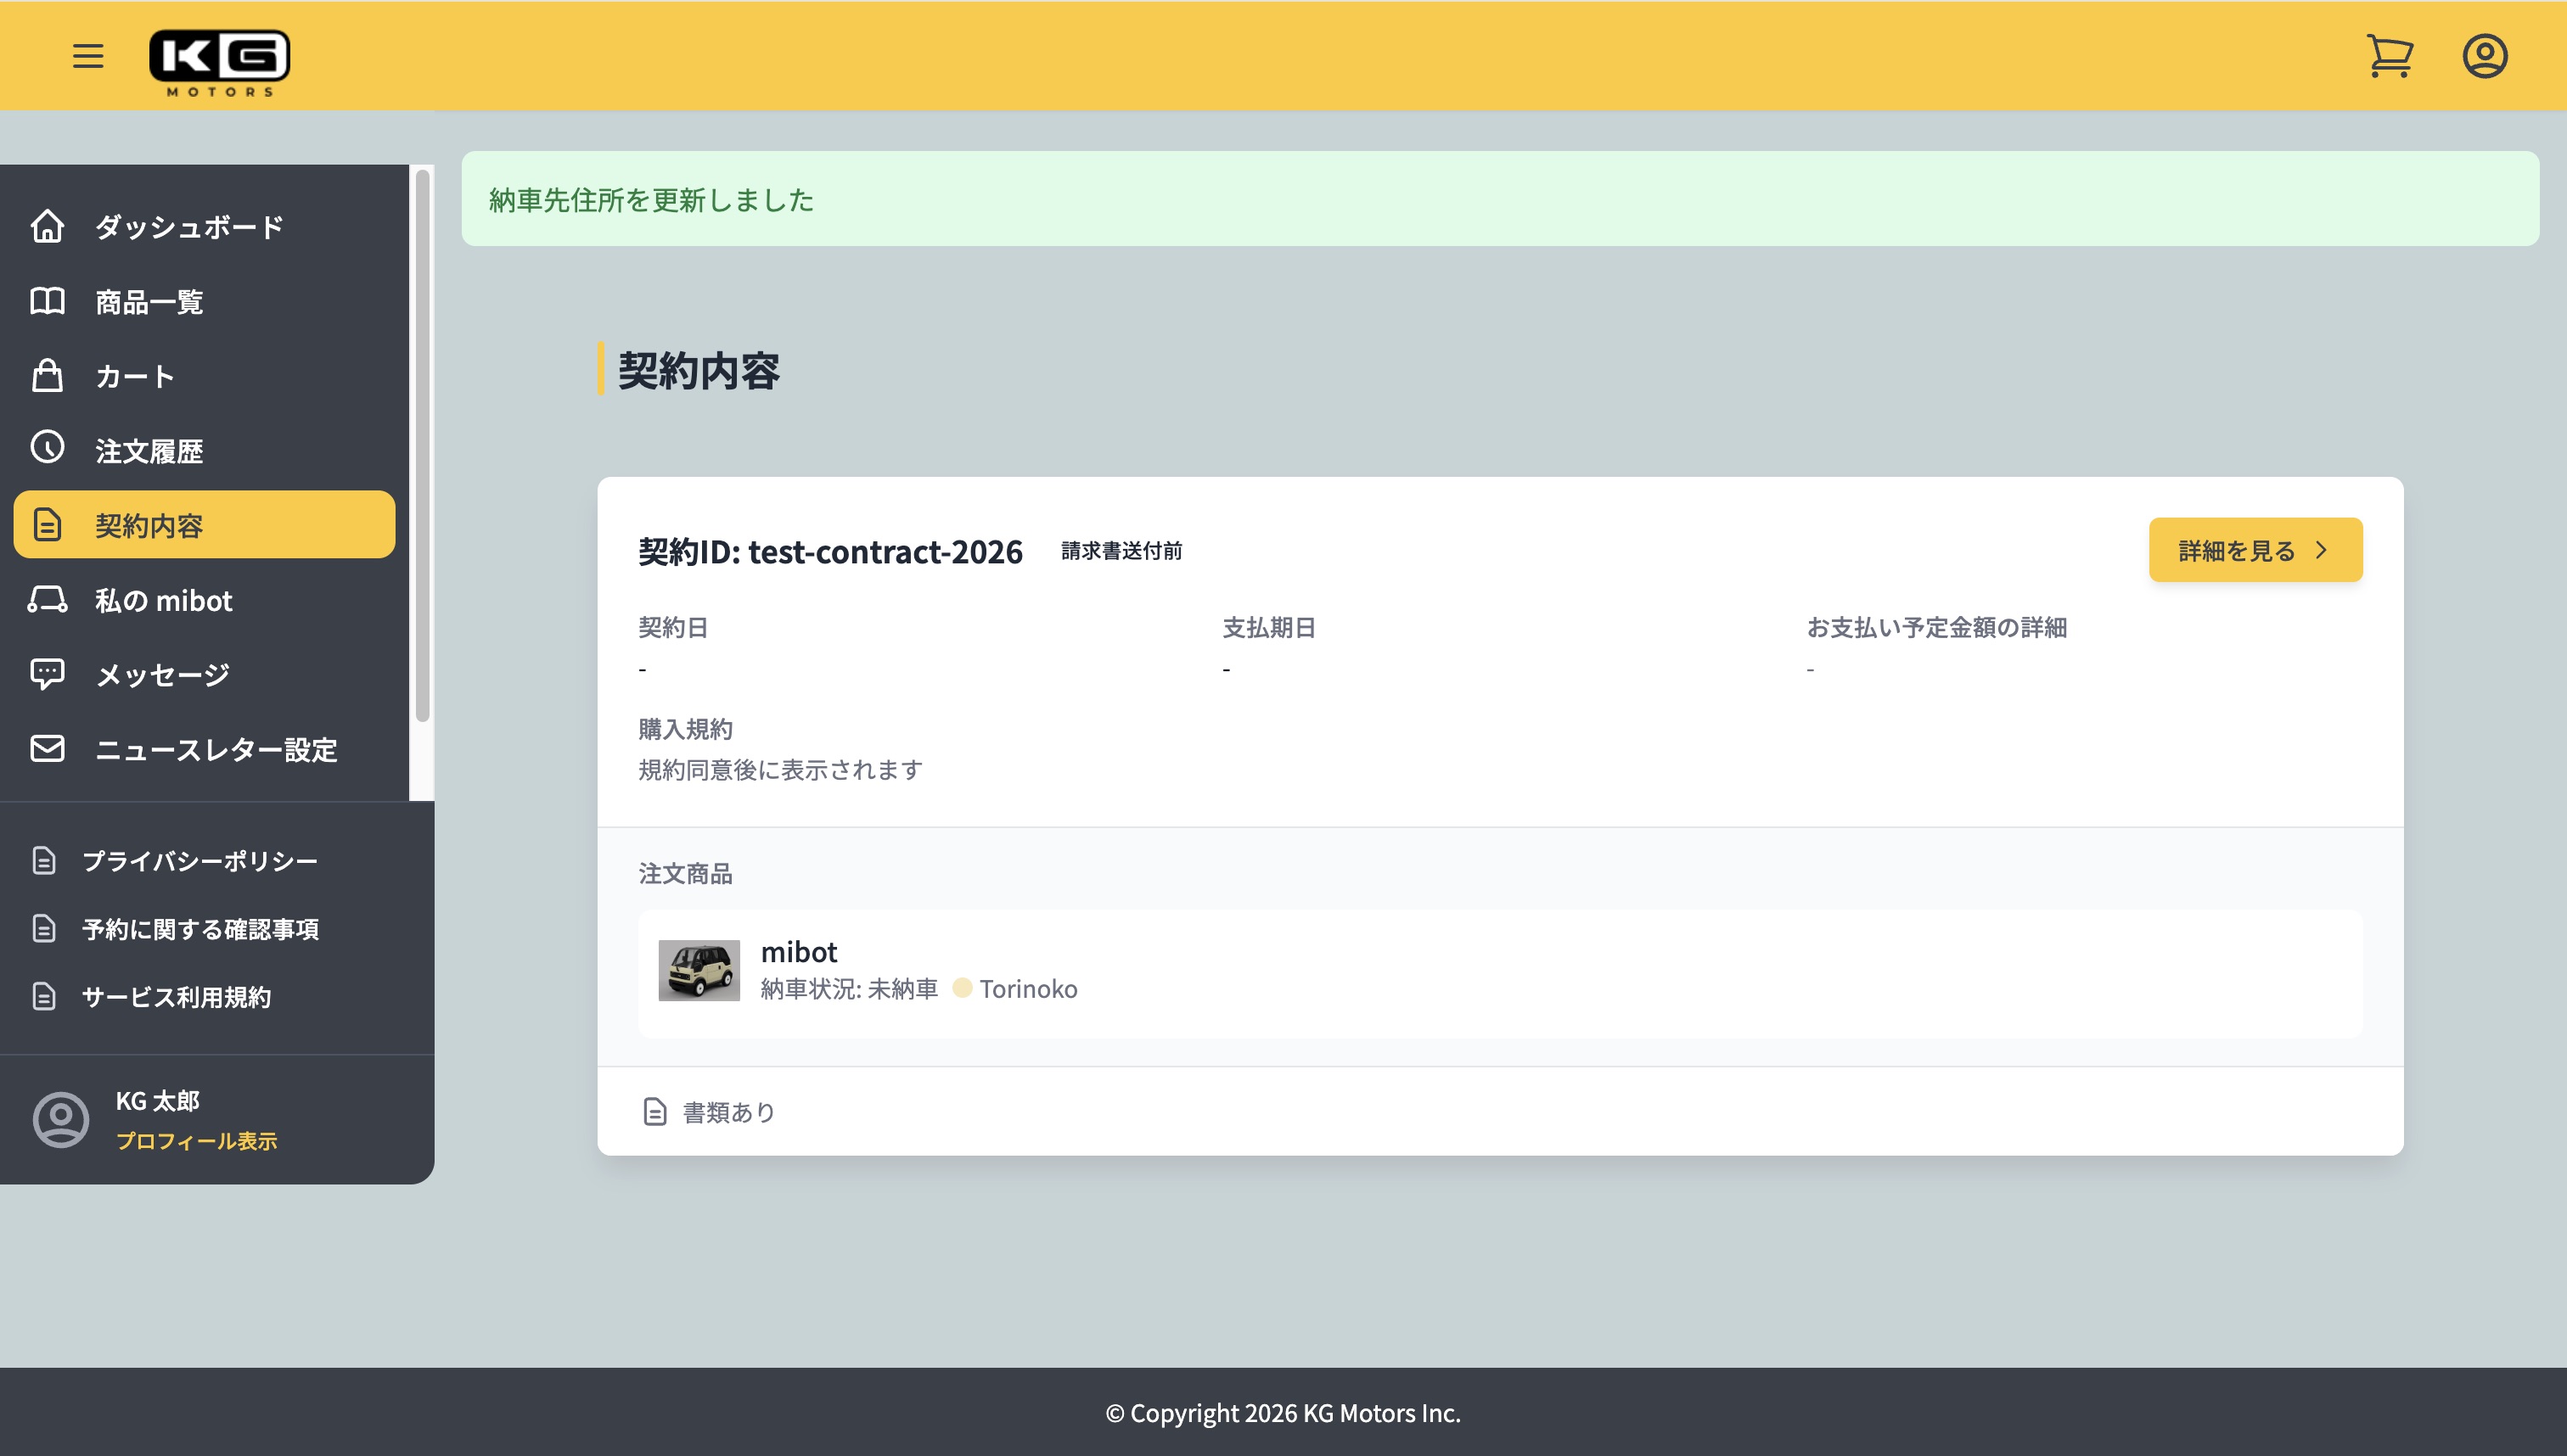Click the document icon beside サービス利用規約
2567x1456 pixels.
[46, 996]
